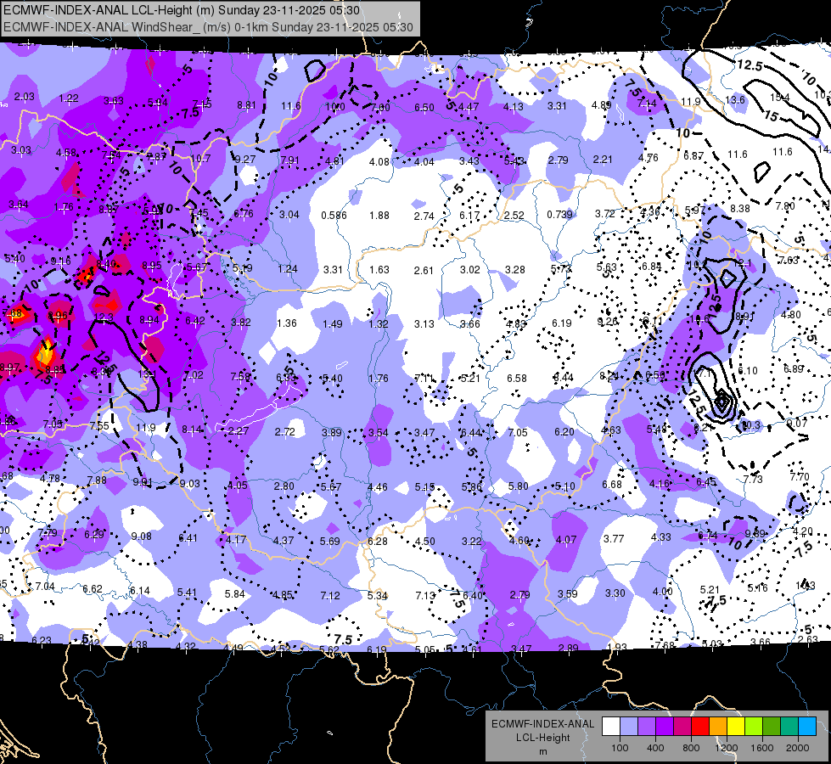Click the '100' legend scale label
Screen dimensions: 831x764
coord(620,748)
